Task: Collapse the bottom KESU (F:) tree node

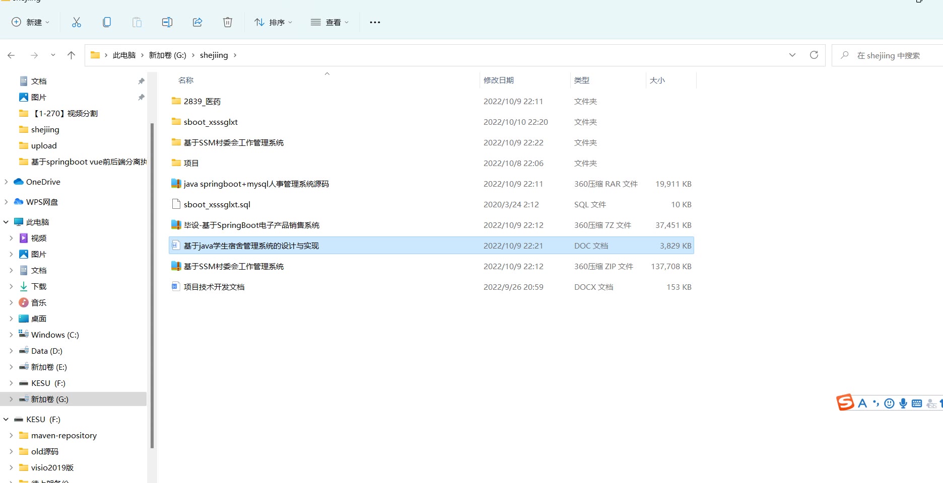Action: pyautogui.click(x=6, y=419)
